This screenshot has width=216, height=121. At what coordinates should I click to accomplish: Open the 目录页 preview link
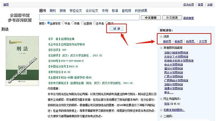[191, 41]
